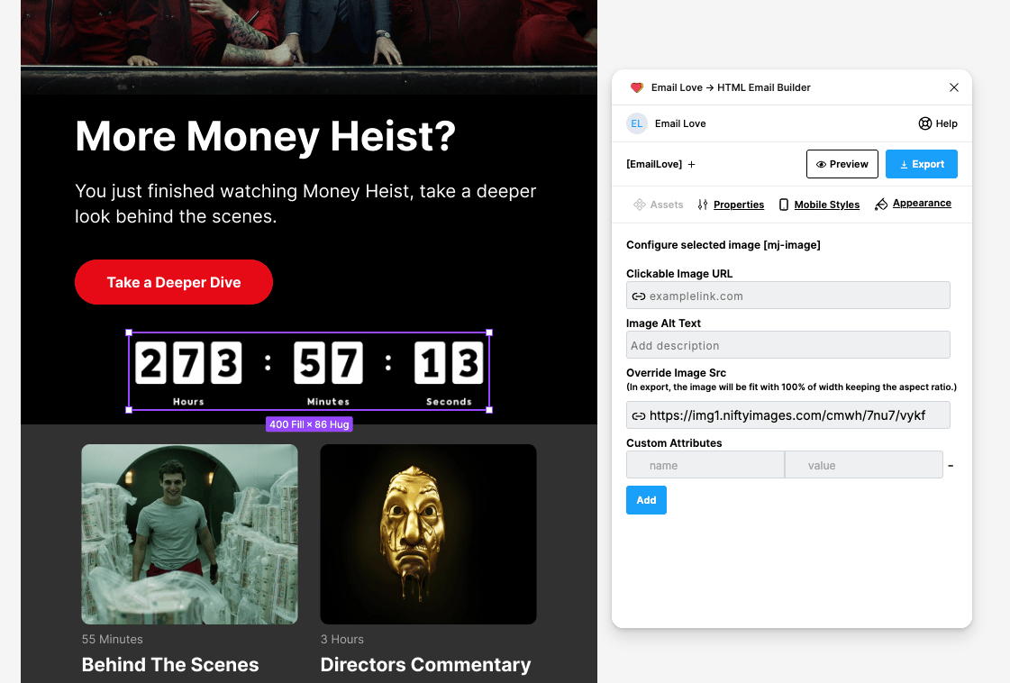Click the Mobile Styles phone icon
The height and width of the screenshot is (683, 1010).
(x=784, y=205)
